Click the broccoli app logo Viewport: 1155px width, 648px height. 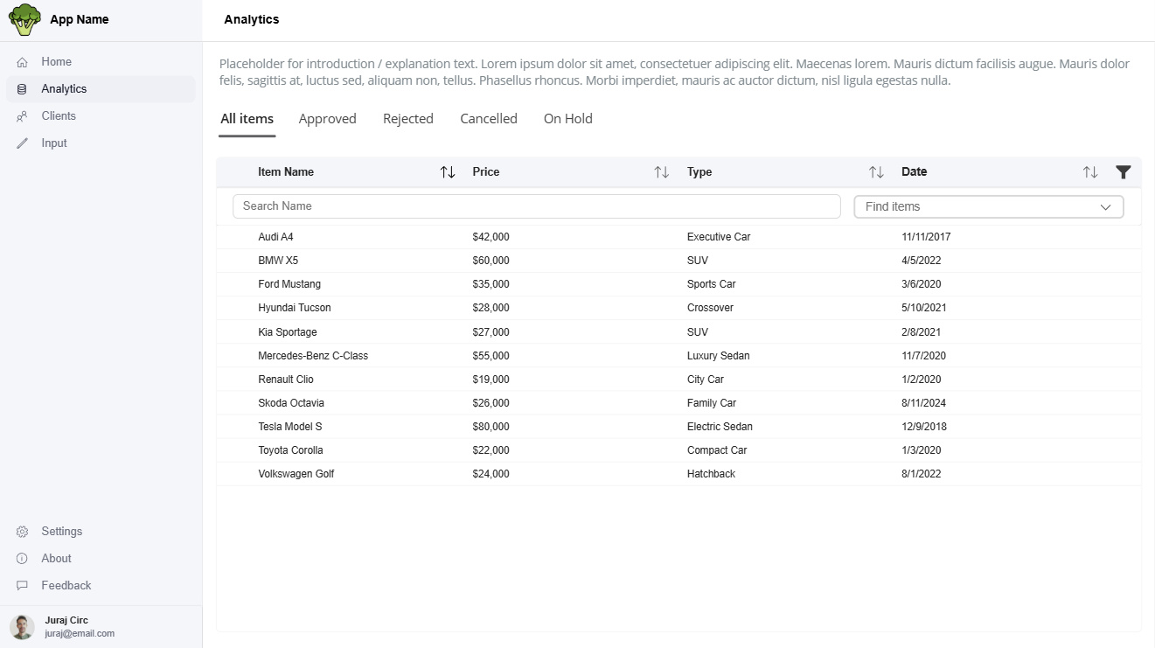(24, 19)
